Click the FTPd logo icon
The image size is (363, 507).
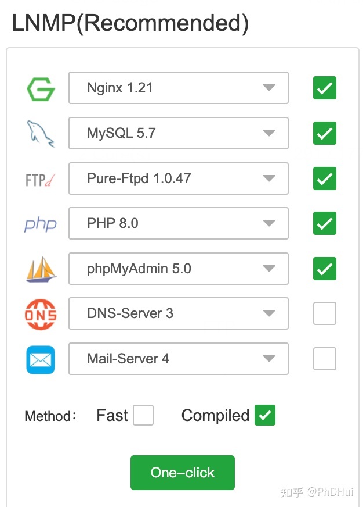(x=40, y=180)
